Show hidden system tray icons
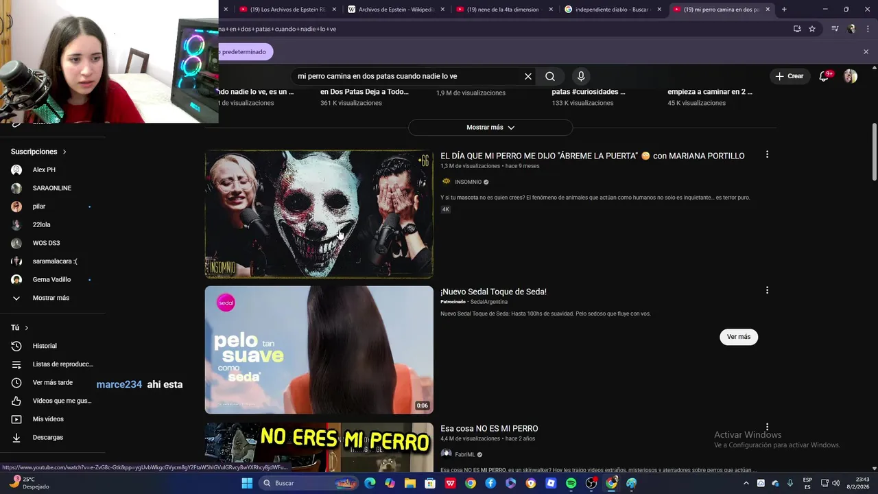The height and width of the screenshot is (494, 878). [746, 483]
